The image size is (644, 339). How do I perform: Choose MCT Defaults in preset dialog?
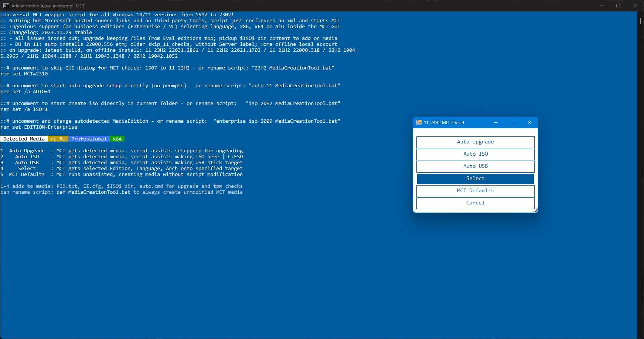tap(475, 191)
